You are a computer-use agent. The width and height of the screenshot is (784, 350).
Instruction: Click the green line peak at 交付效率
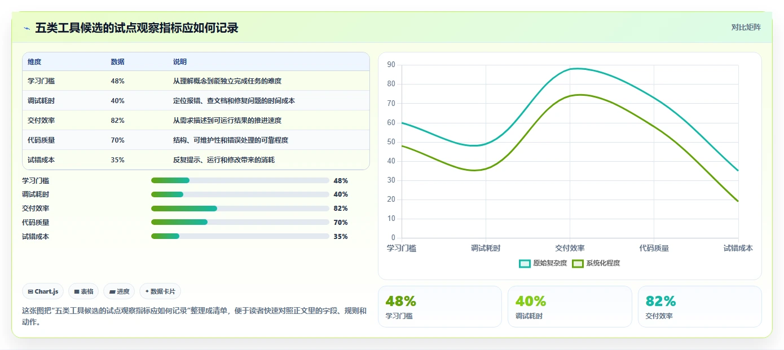580,95
